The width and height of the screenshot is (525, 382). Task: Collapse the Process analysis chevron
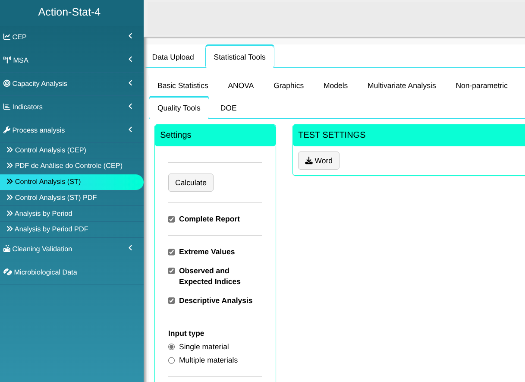click(x=130, y=129)
